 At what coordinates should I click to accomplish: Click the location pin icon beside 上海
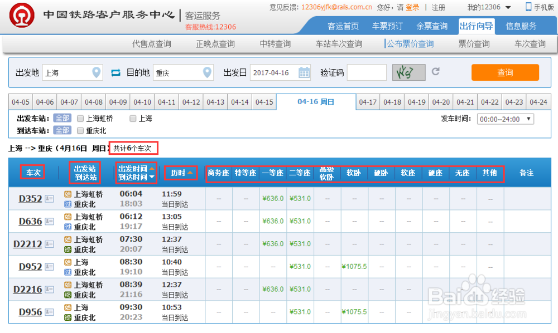coord(95,72)
